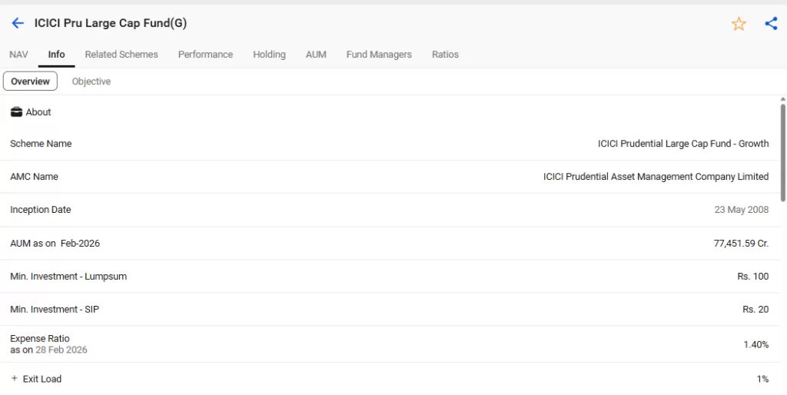Click the share icon
This screenshot has width=787, height=395.
pos(771,24)
